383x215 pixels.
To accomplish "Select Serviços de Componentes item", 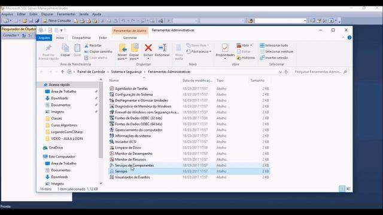I will (132, 165).
